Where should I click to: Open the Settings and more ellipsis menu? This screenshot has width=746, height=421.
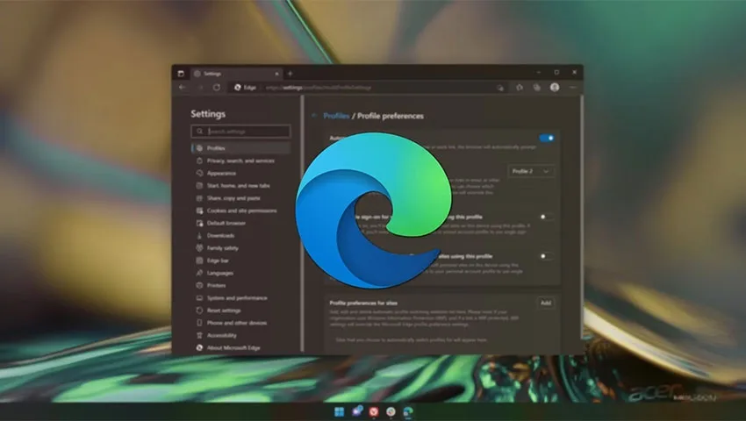pyautogui.click(x=573, y=88)
